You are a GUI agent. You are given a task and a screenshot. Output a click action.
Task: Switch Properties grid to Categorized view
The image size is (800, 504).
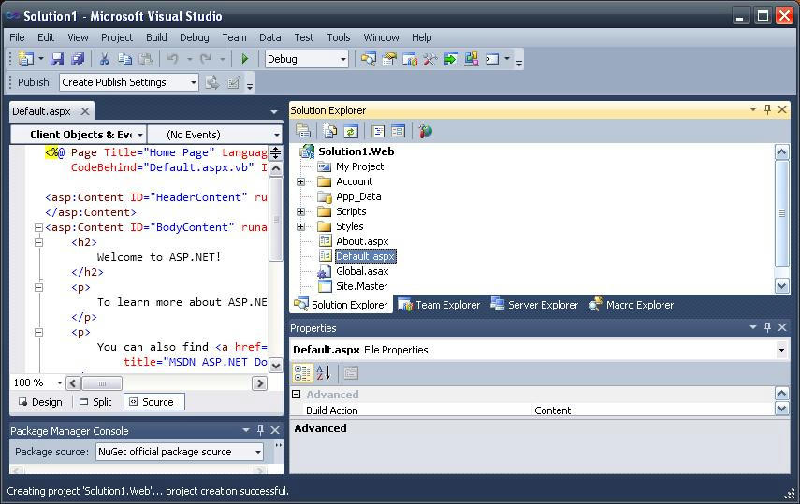302,373
